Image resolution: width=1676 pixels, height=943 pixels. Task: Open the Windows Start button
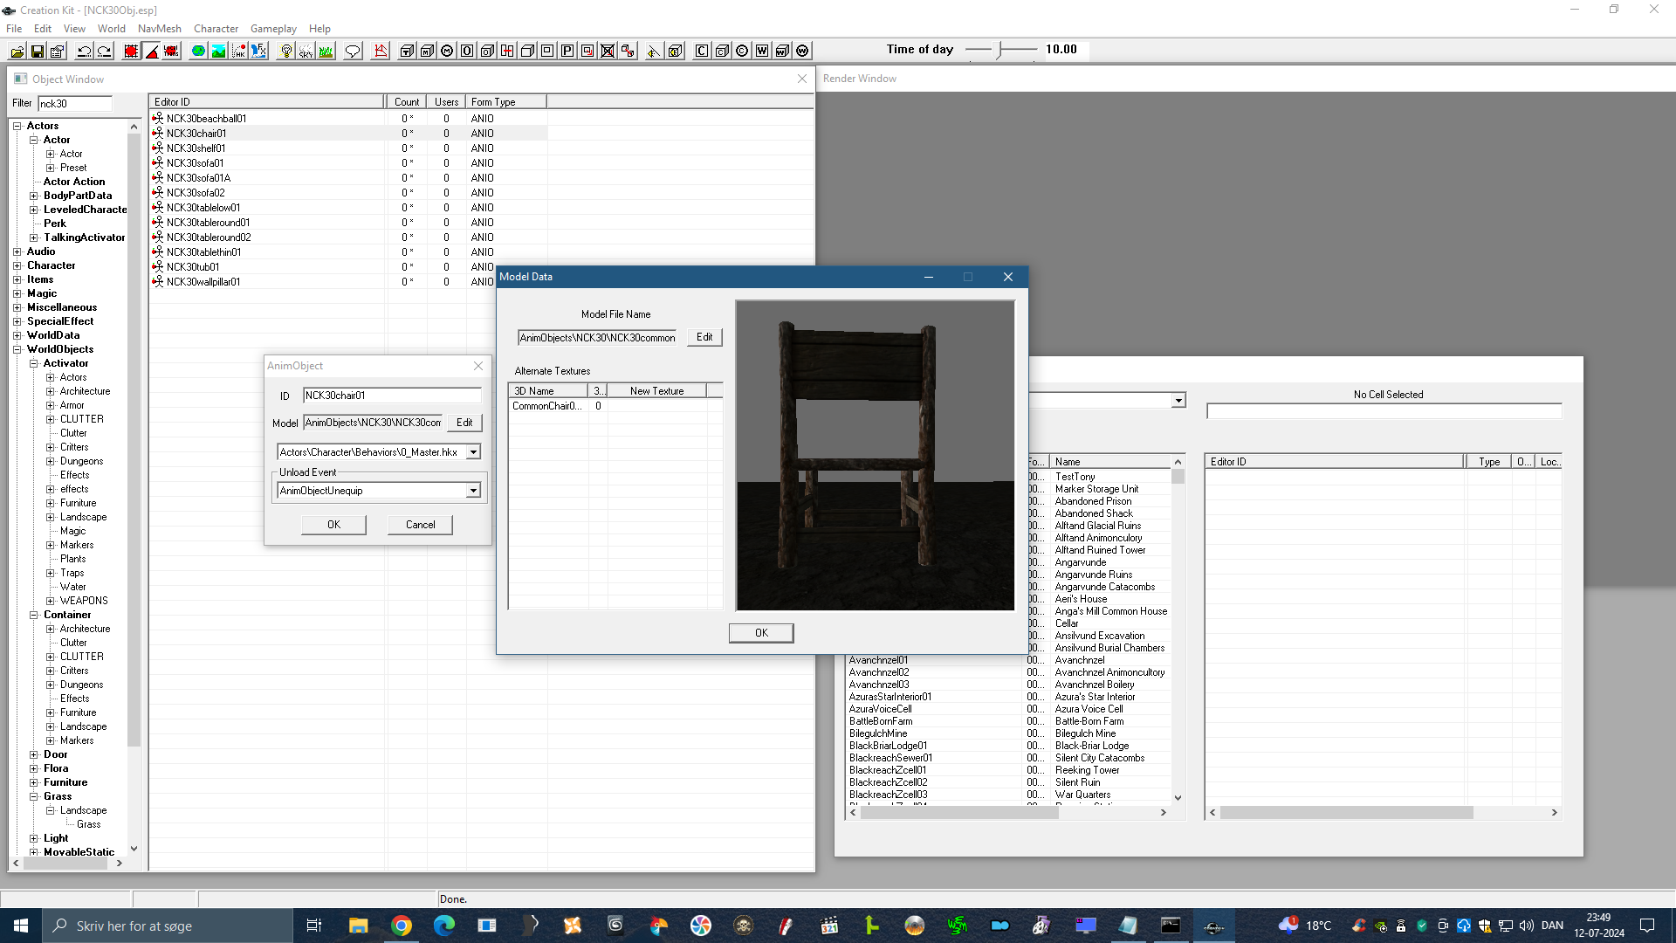pyautogui.click(x=21, y=926)
